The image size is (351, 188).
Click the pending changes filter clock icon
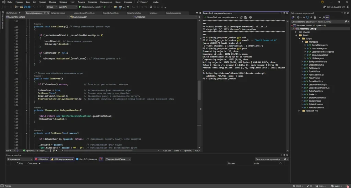tap(298, 17)
